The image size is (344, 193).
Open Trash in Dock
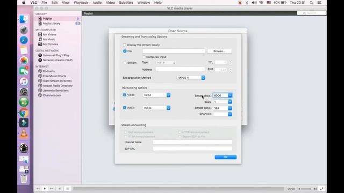pyautogui.click(x=24, y=179)
